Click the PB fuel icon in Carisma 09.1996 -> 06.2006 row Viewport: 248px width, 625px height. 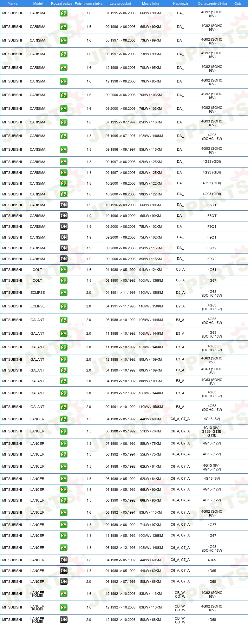pyautogui.click(x=64, y=27)
